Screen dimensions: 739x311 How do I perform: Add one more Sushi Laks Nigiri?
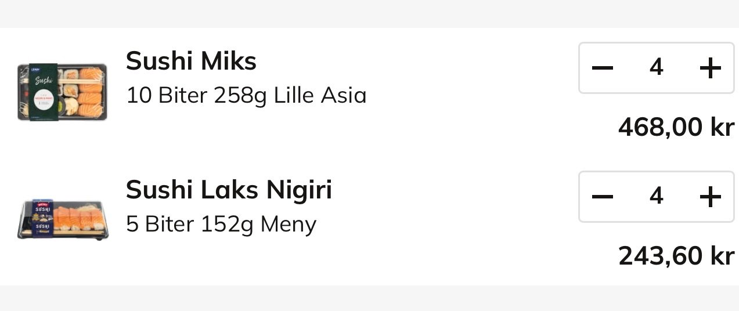coord(710,197)
